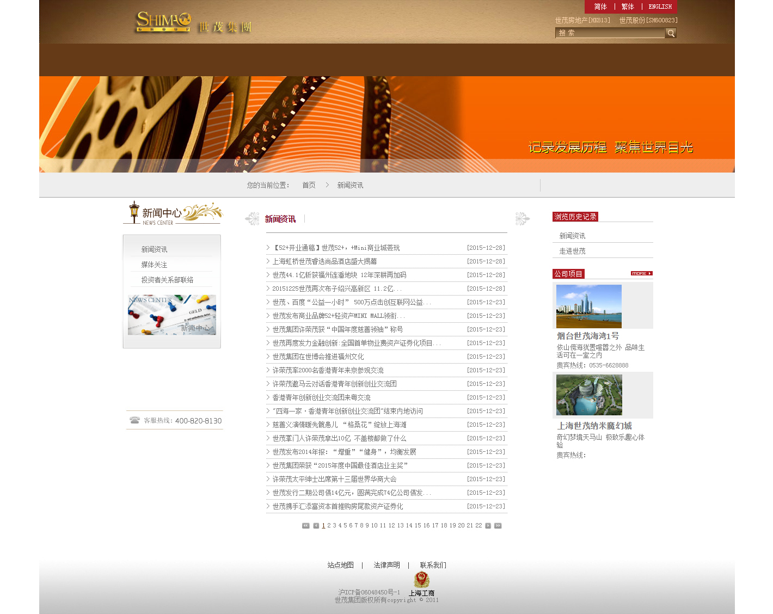This screenshot has height=614, width=773.
Task: Open news "四海一家·香港青年创新创业交流团"结束内地访问
Action: click(x=347, y=411)
